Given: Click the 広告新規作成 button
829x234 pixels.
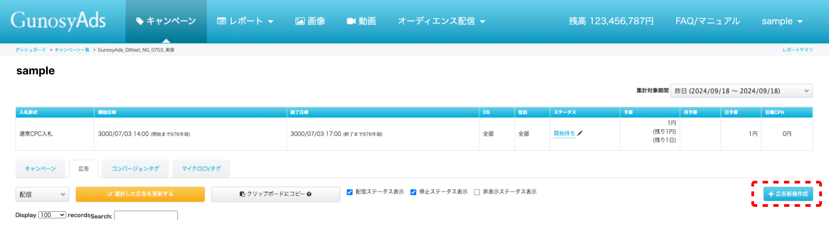Looking at the screenshot, I should pos(788,194).
